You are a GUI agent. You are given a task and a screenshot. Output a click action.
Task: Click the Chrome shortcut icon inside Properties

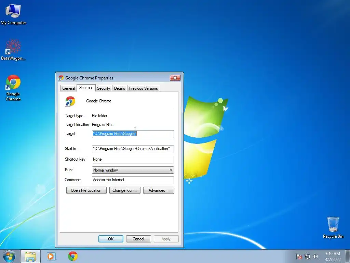(70, 101)
